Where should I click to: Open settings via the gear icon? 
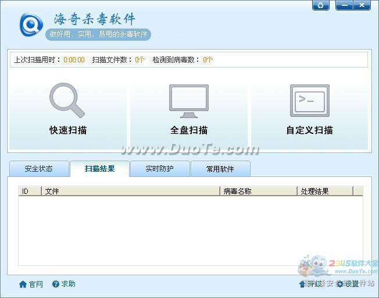click(x=339, y=284)
